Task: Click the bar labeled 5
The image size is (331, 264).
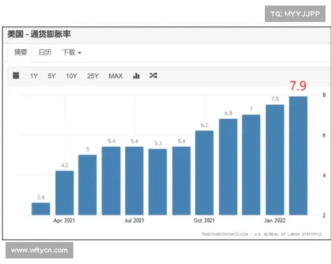Action: click(x=87, y=185)
